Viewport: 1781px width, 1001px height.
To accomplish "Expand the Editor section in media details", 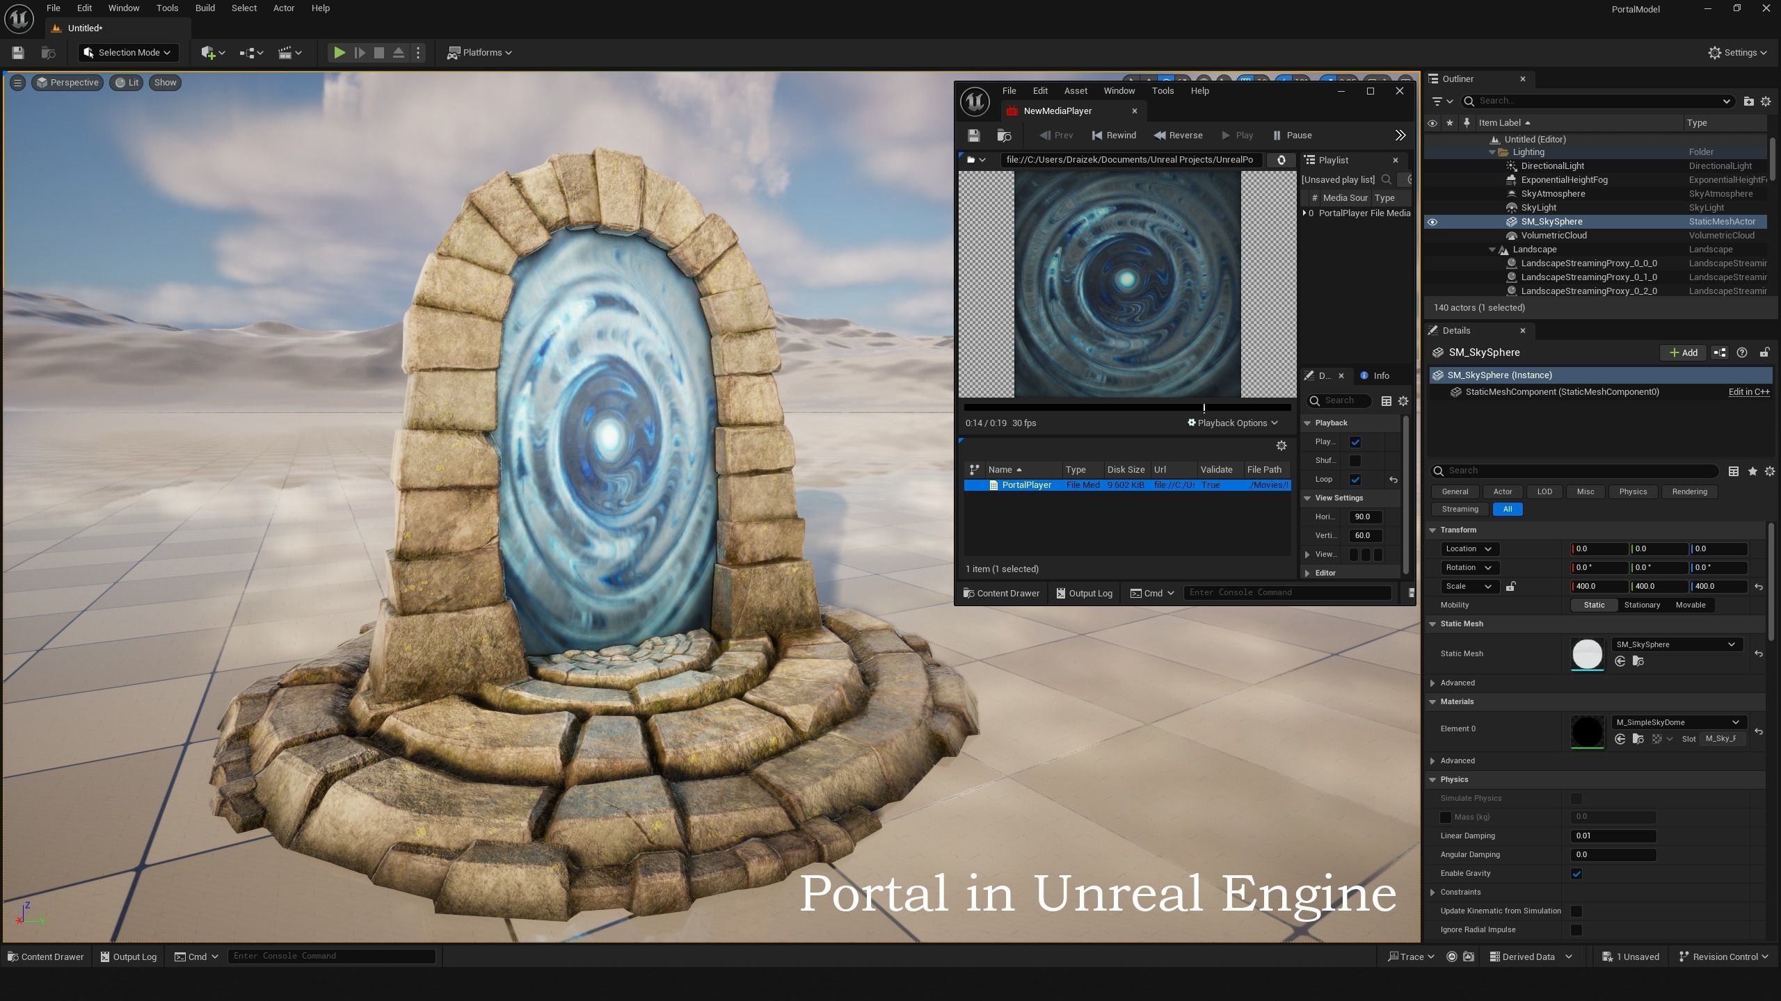I will [1307, 573].
